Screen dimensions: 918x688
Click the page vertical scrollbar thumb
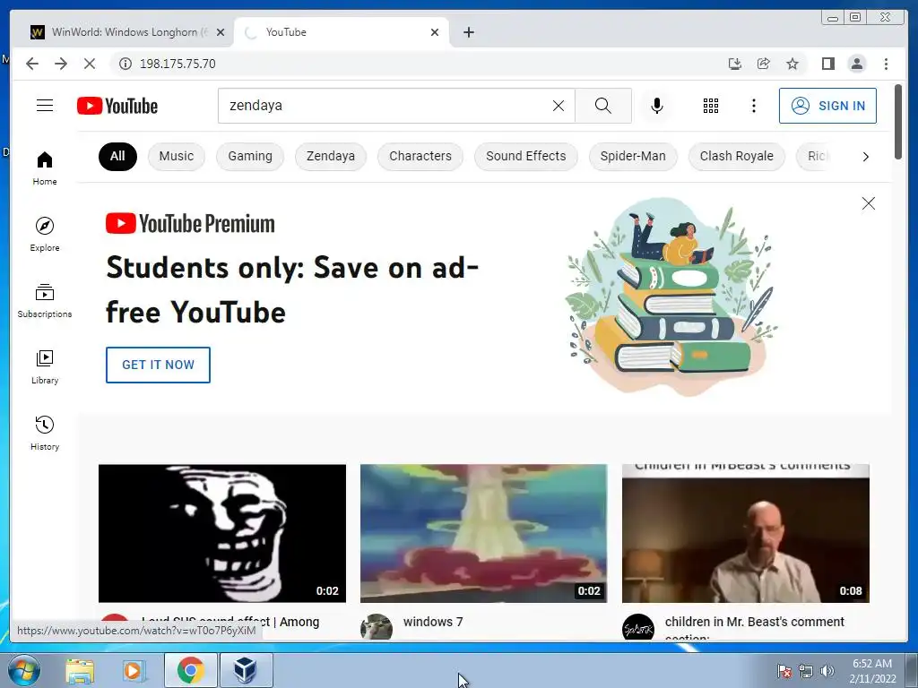(x=898, y=122)
